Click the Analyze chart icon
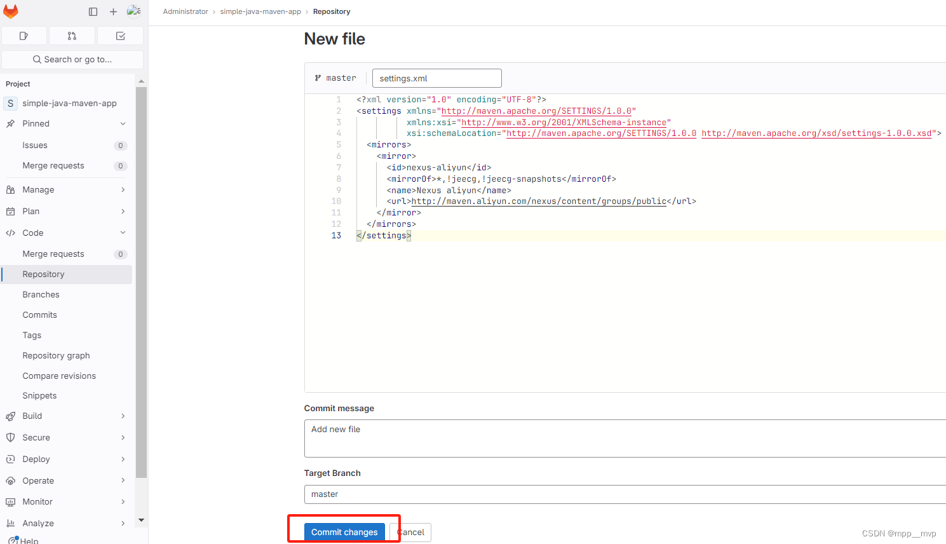The image size is (946, 544). (10, 524)
